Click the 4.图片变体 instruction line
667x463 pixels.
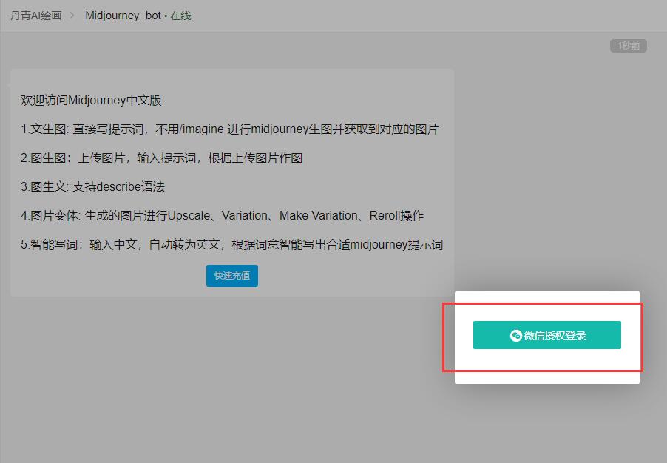coord(222,216)
